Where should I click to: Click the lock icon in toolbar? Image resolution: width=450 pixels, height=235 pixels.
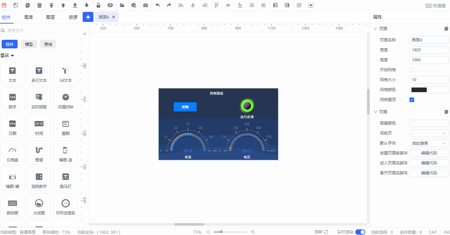click(x=98, y=5)
